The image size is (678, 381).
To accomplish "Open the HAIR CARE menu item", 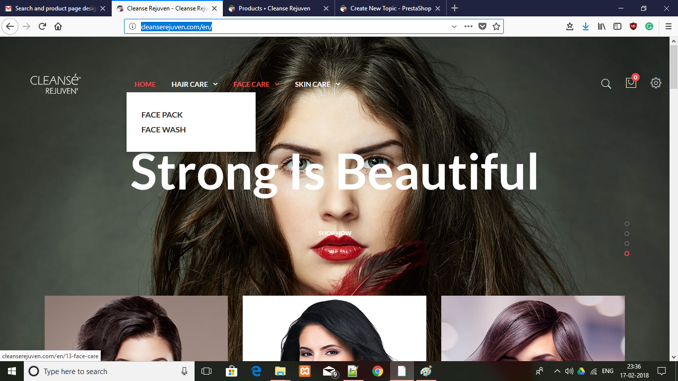I will (x=190, y=84).
